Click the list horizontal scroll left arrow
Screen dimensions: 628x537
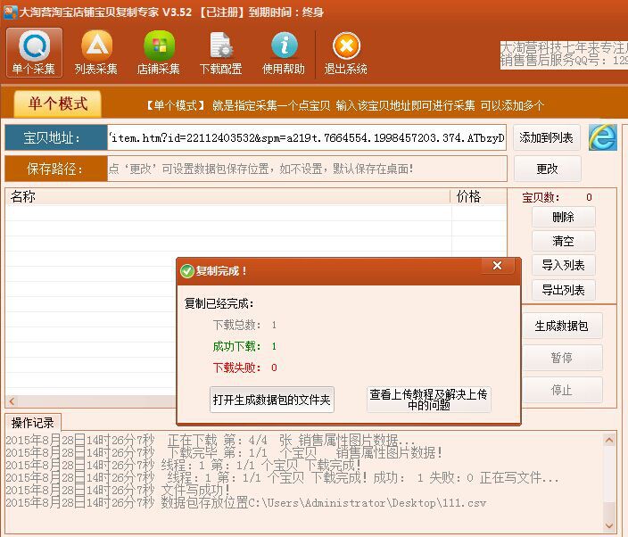(x=12, y=401)
